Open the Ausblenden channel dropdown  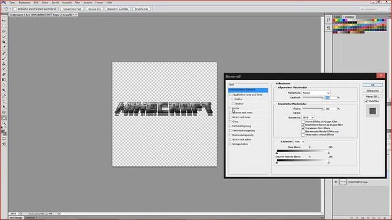300,141
